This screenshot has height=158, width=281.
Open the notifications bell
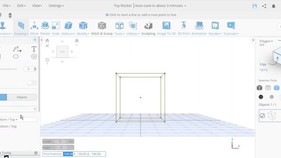tap(274, 6)
